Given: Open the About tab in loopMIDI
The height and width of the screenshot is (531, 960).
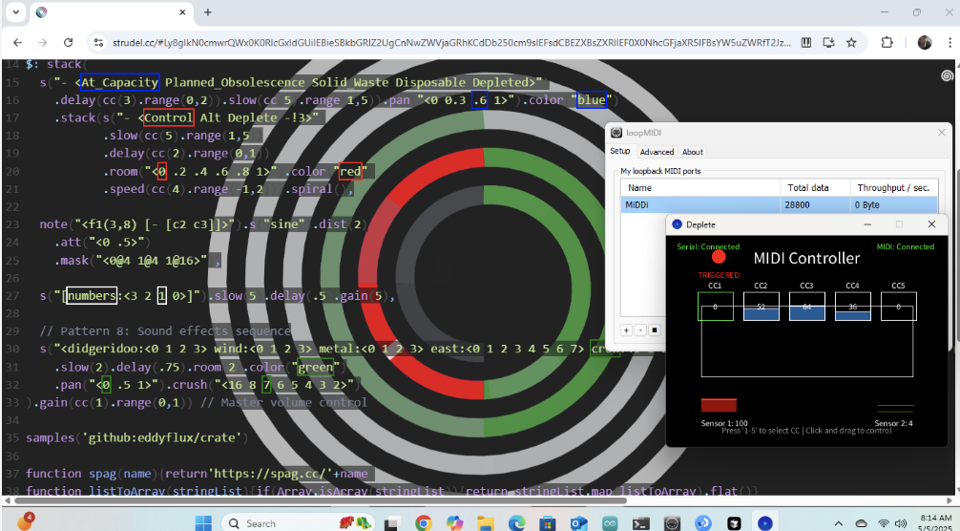Looking at the screenshot, I should (x=692, y=152).
